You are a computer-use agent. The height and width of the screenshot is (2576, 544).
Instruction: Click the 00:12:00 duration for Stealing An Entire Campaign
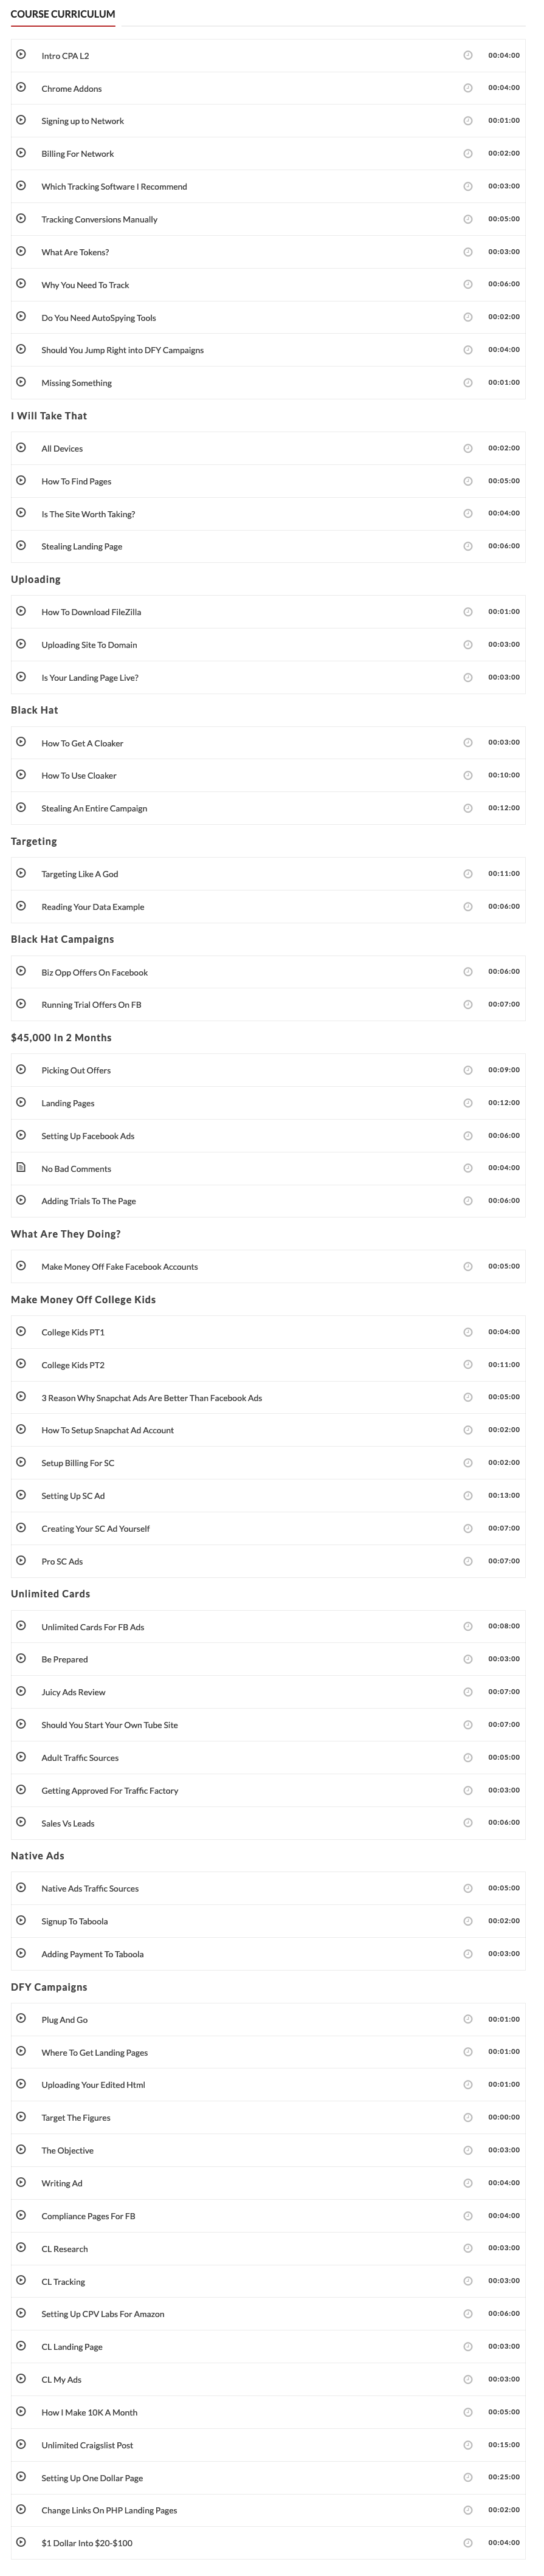(x=503, y=808)
